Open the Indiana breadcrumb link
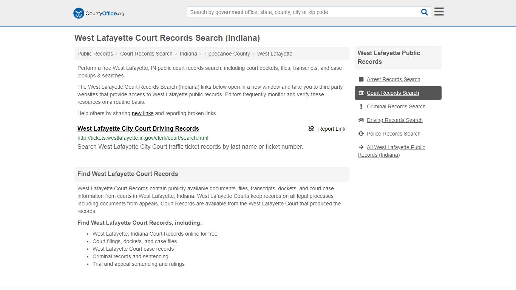The image size is (516, 290). [x=188, y=54]
